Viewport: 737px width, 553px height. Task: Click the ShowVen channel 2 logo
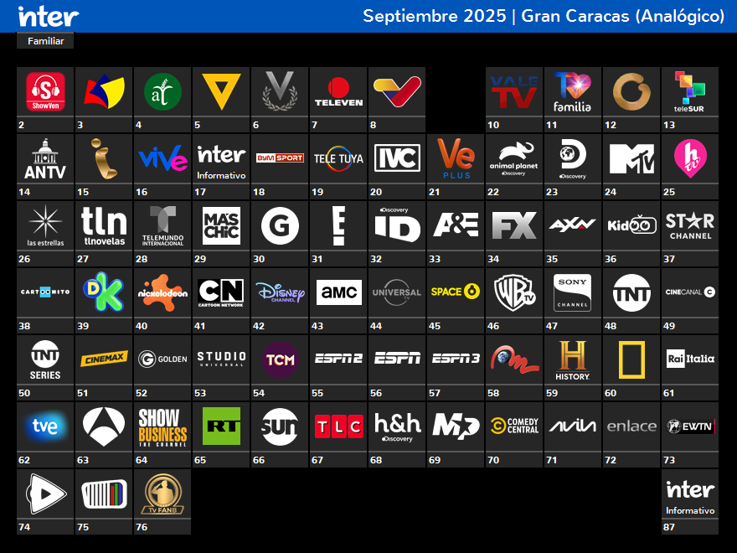[45, 91]
